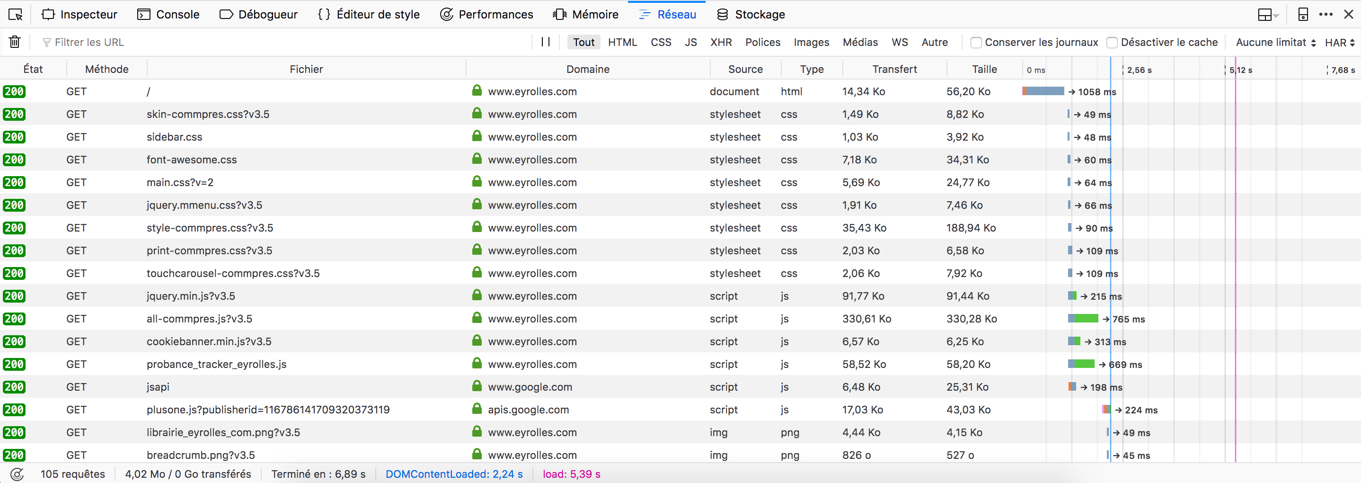This screenshot has width=1361, height=483.
Task: Pause network recording
Action: pyautogui.click(x=546, y=42)
